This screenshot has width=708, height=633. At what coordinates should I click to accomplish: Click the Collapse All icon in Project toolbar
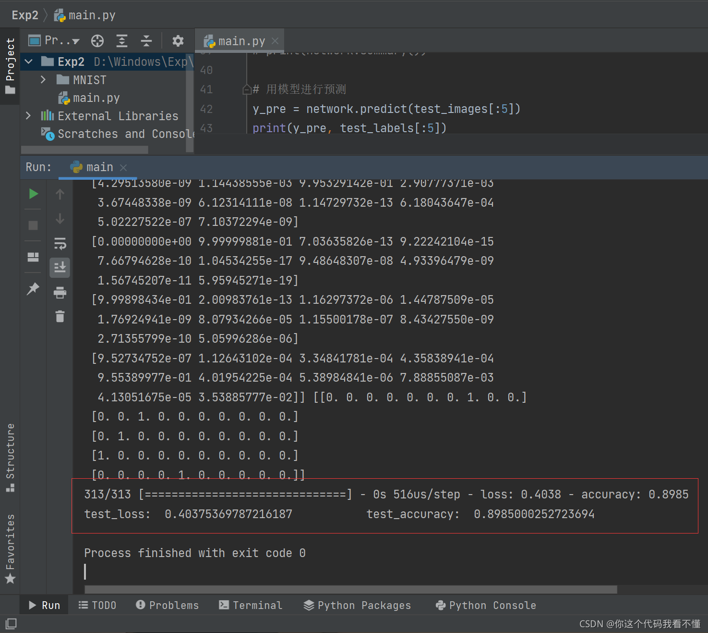(146, 41)
